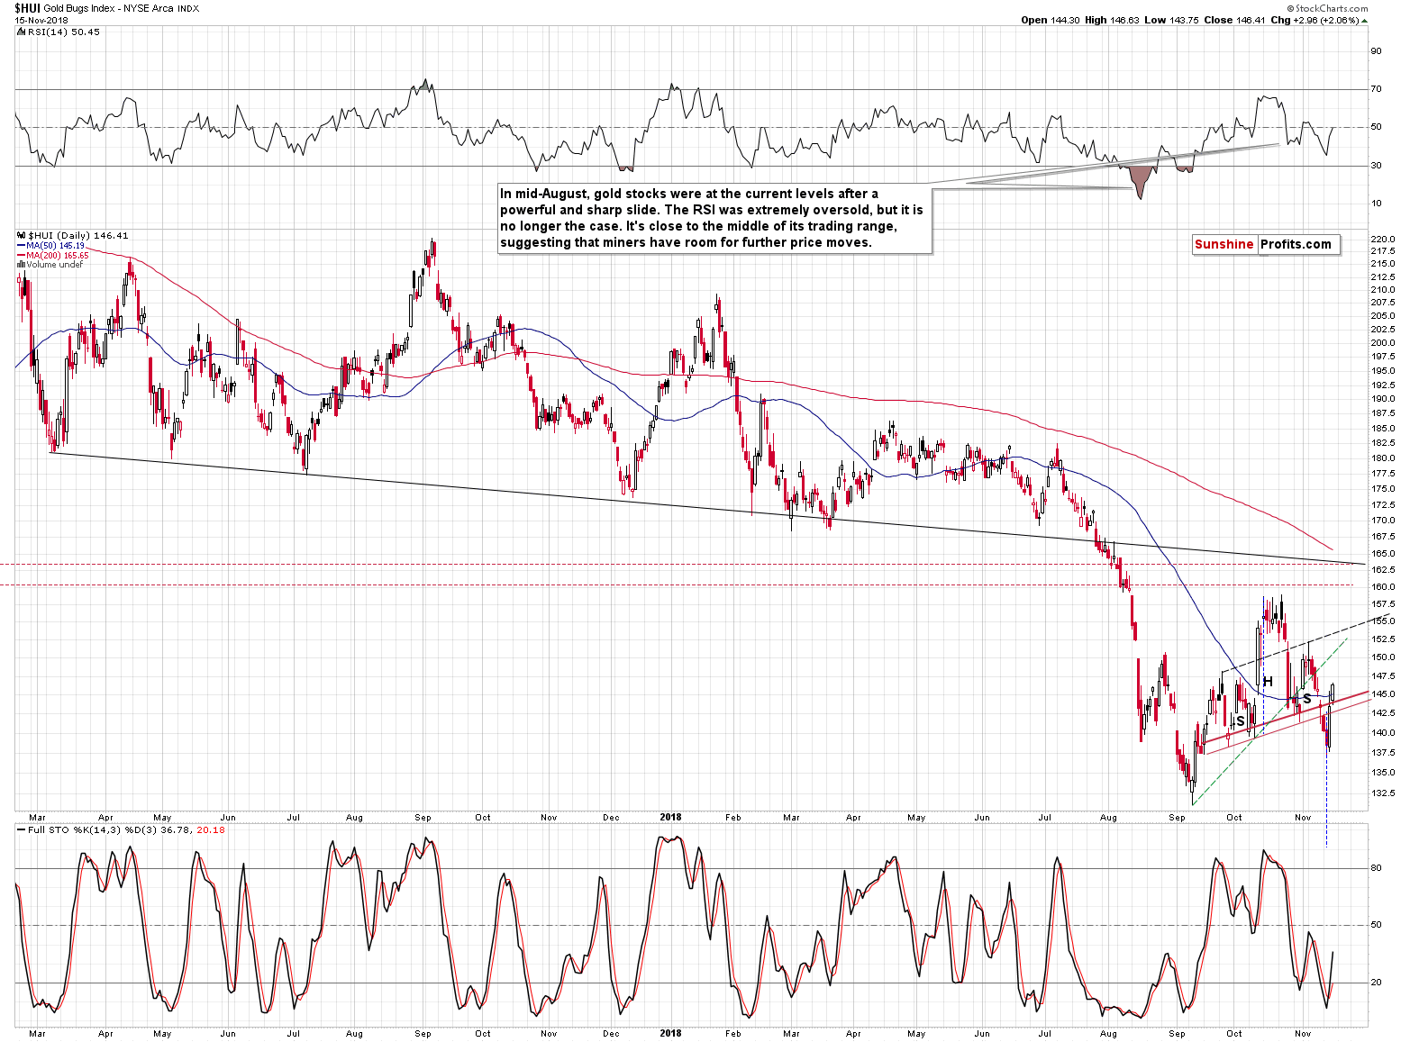Click the stochastic 20 level label

coord(1376,983)
